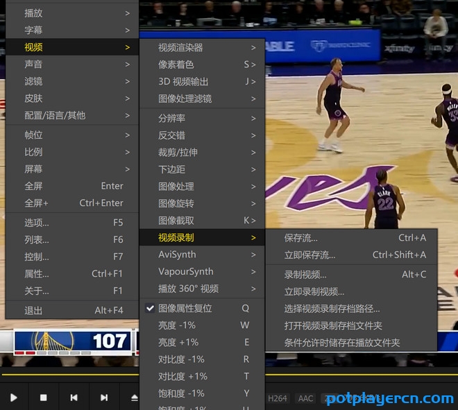Click the Eject/Open file icon

pyautogui.click(x=134, y=398)
